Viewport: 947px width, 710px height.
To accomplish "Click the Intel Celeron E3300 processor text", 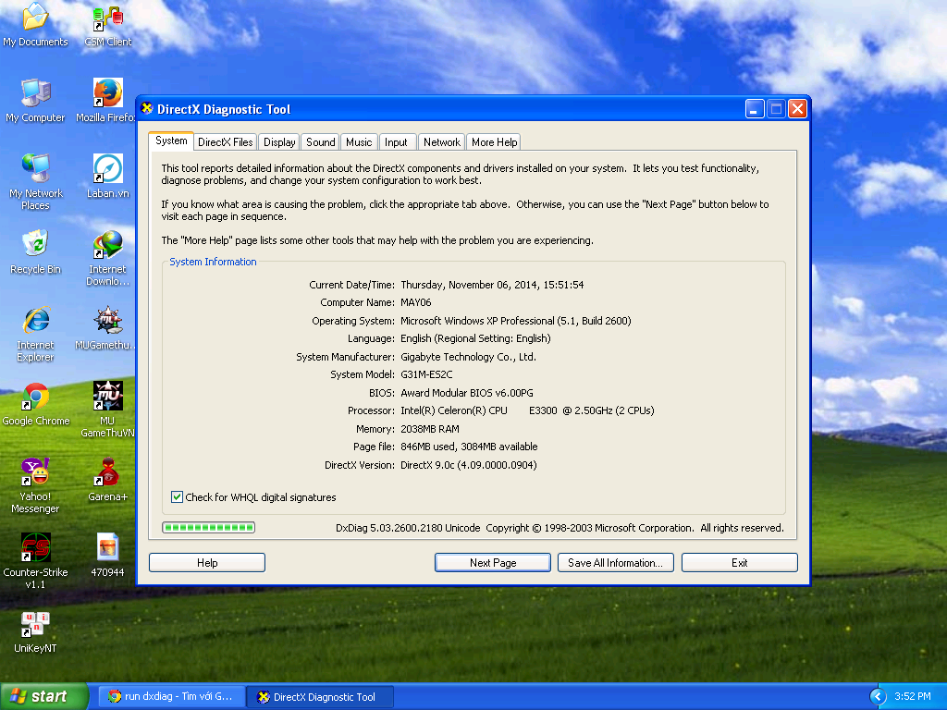I will click(x=527, y=410).
